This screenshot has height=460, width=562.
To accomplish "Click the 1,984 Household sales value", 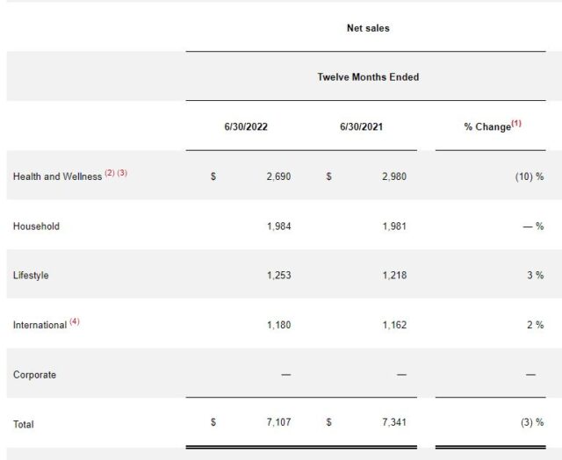I will coord(278,226).
